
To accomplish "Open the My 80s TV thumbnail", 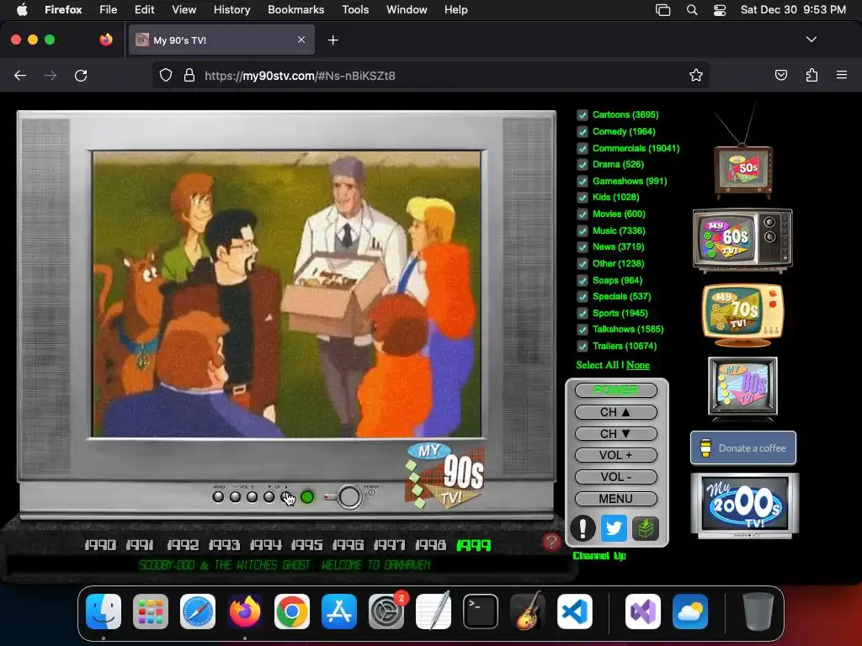I will pyautogui.click(x=742, y=389).
